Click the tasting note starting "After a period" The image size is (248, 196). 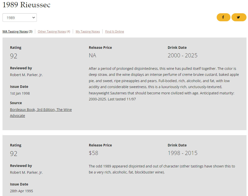[164, 84]
